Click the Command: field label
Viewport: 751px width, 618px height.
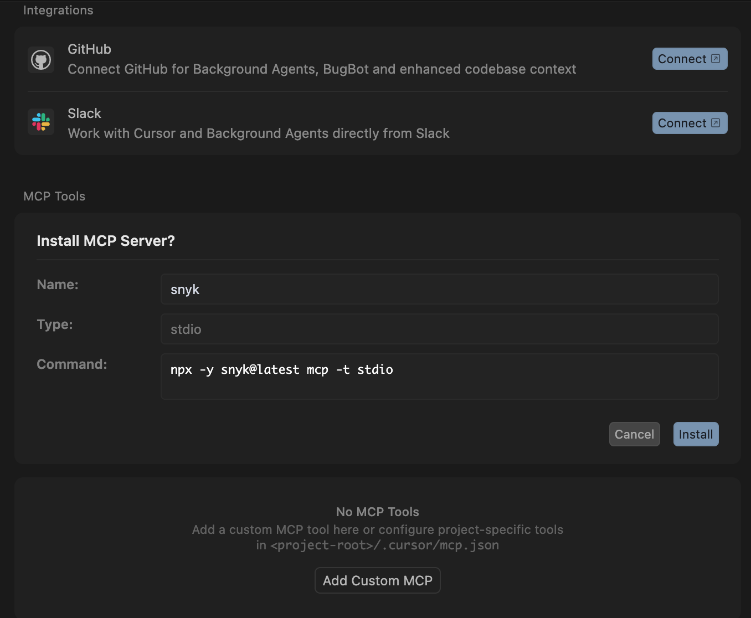[72, 364]
